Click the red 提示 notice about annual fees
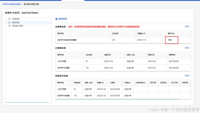Screen dimensions: 200x113 [104, 27]
